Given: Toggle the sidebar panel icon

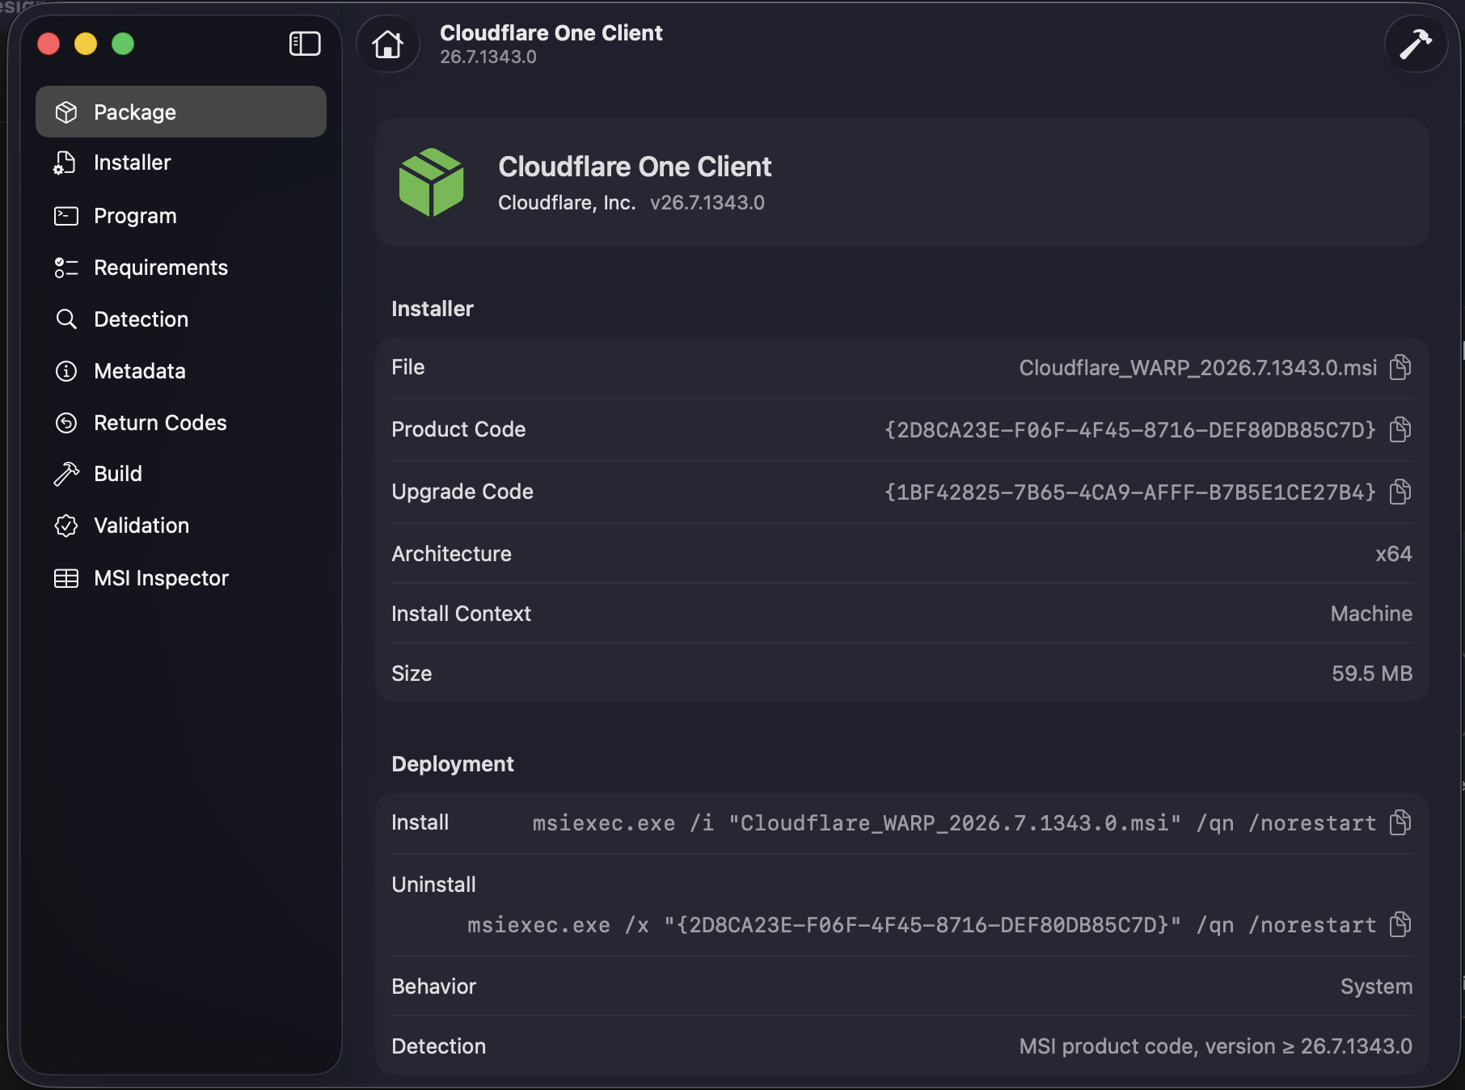Looking at the screenshot, I should 305,44.
